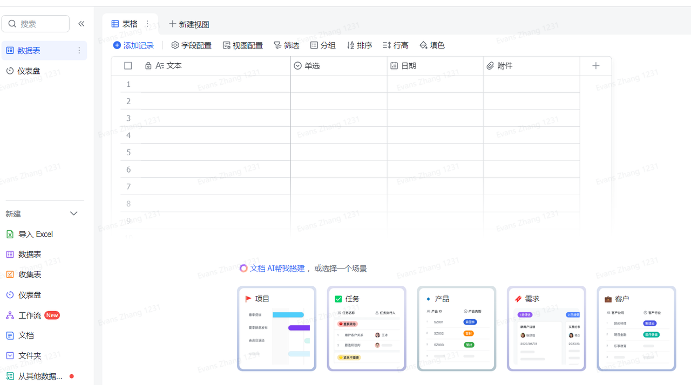
Task: Open the 表格 tab options menu
Action: tap(147, 24)
